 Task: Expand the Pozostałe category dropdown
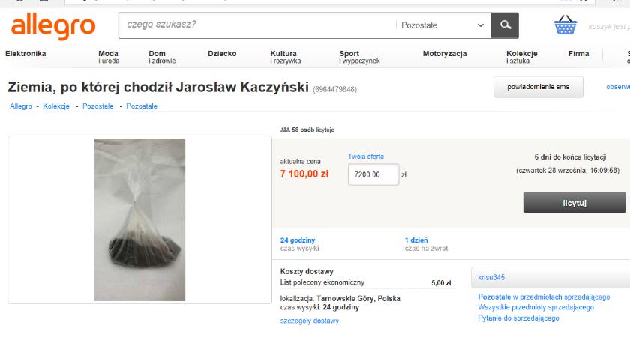[442, 25]
